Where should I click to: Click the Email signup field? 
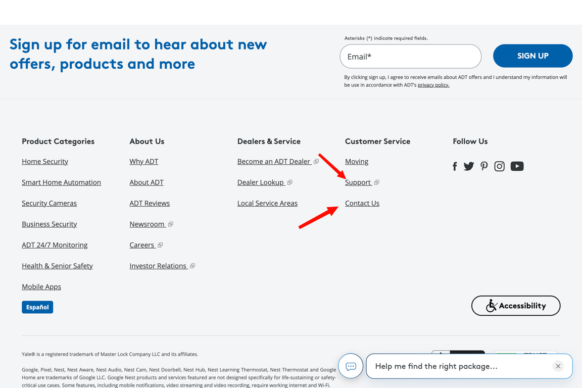pos(410,56)
